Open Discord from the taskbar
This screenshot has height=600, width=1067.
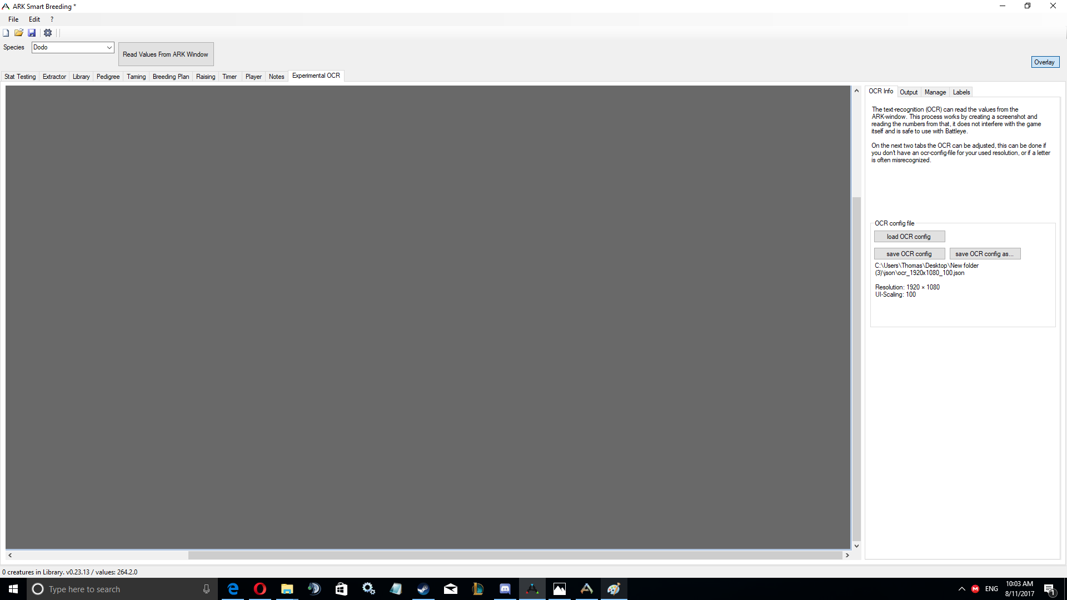click(x=505, y=589)
